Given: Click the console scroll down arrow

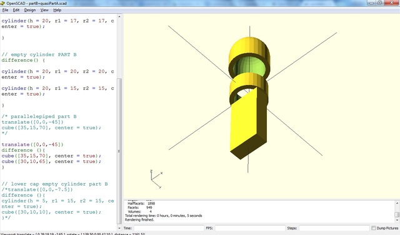Looking at the screenshot, I should point(397,220).
